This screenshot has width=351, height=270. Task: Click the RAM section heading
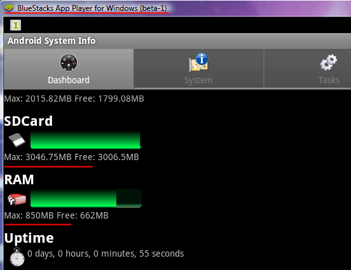click(19, 179)
